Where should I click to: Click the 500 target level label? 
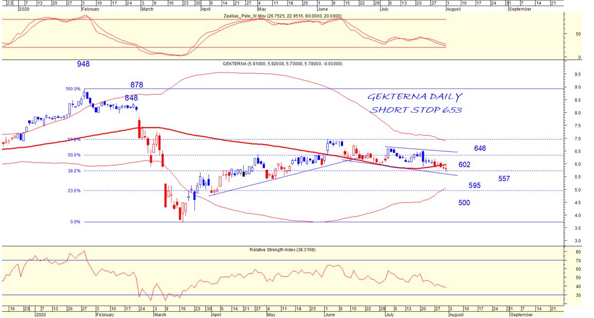point(464,203)
